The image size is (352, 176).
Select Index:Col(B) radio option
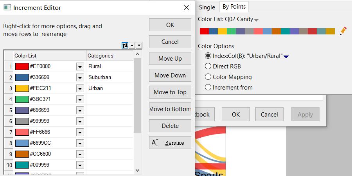(208, 56)
